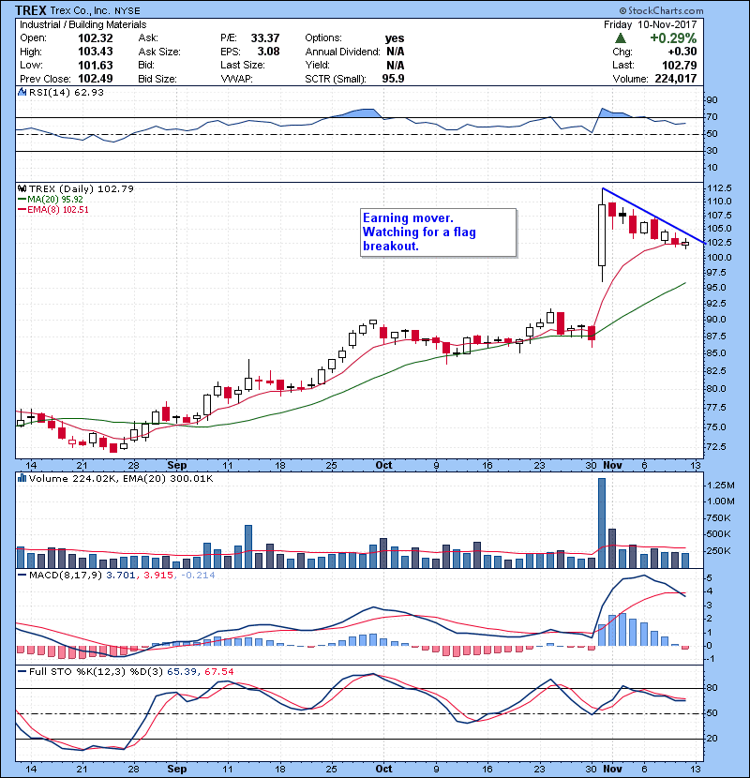Click the Options value yes
Viewport: 750px width, 778px height.
(395, 38)
